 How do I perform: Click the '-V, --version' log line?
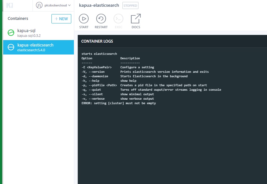(145, 72)
